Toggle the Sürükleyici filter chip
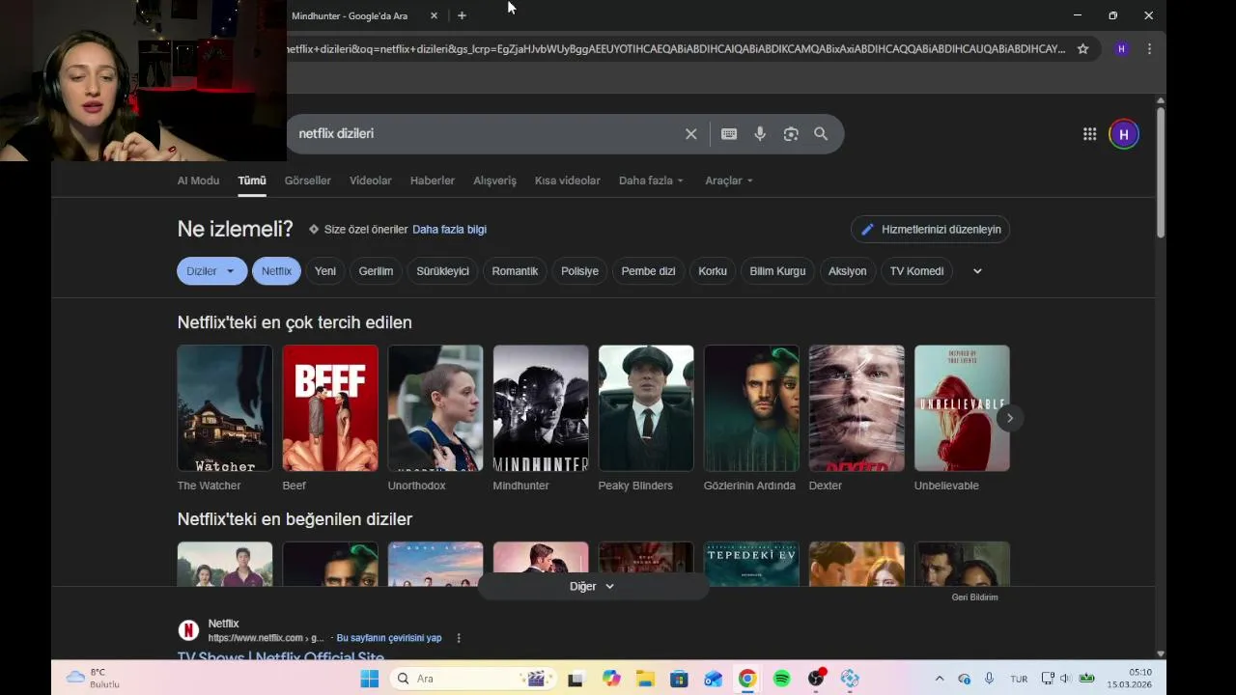Screen dimensions: 1236x695 click(442, 271)
